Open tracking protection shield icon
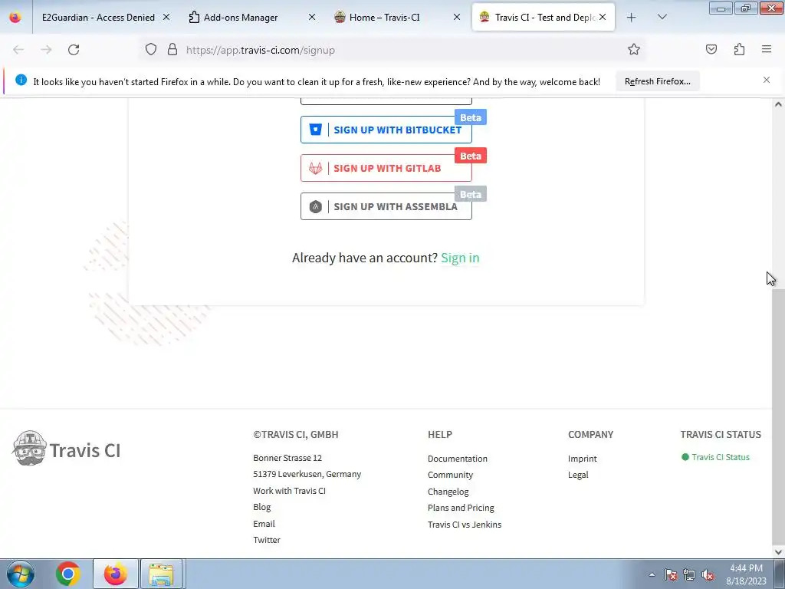This screenshot has height=589, width=785. [151, 50]
